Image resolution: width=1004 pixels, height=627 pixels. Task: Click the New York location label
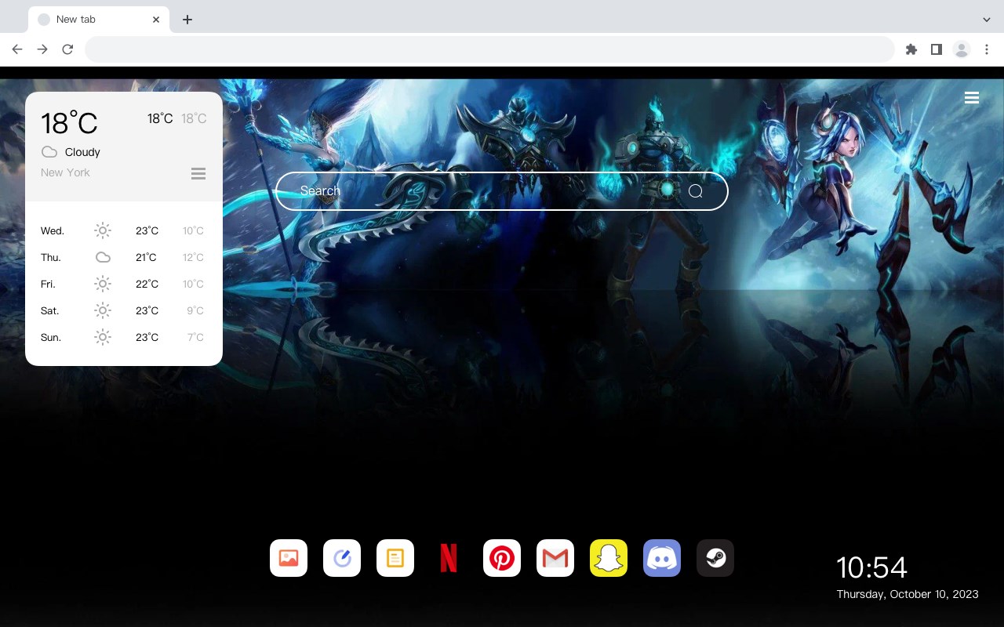coord(65,172)
